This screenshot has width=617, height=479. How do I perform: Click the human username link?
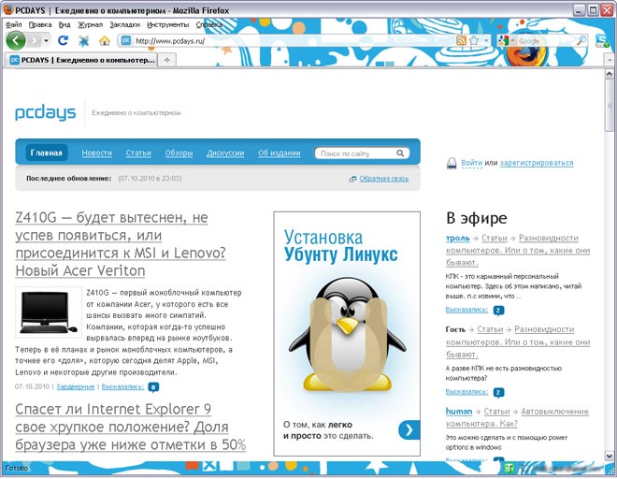tap(459, 412)
